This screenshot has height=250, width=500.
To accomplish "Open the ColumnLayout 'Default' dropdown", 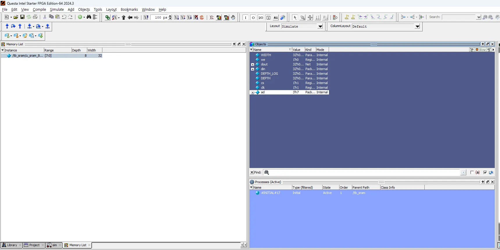I will pos(417,26).
